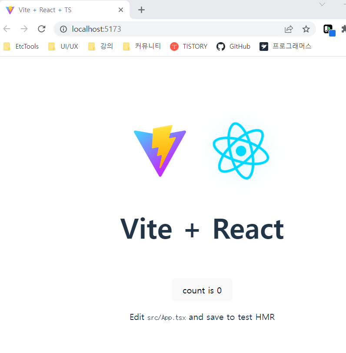The height and width of the screenshot is (353, 346).
Task: Open the TISTORY bookmark
Action: [x=189, y=47]
